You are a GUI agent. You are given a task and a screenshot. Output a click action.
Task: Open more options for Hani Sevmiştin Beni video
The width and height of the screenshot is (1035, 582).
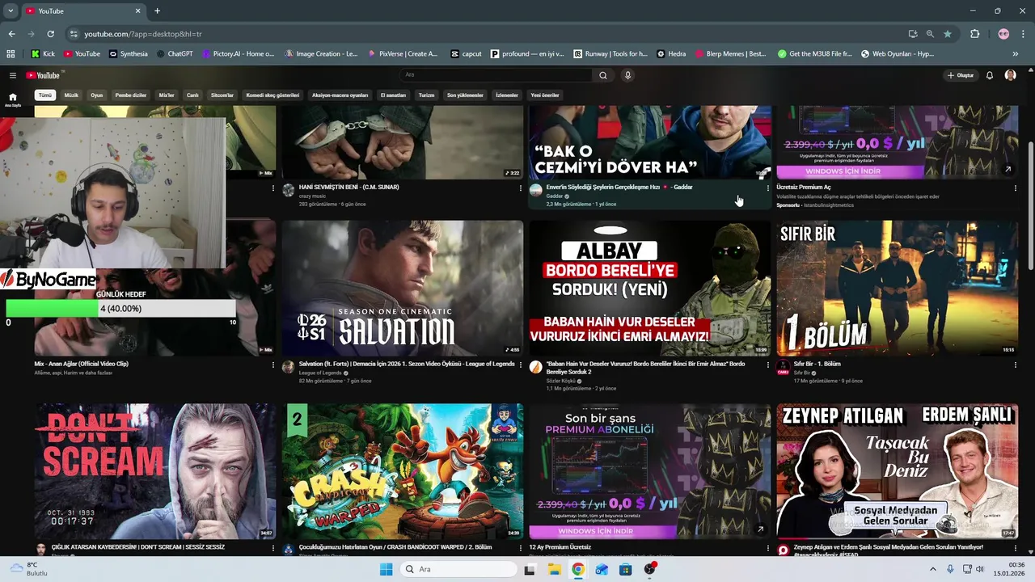[x=520, y=188]
